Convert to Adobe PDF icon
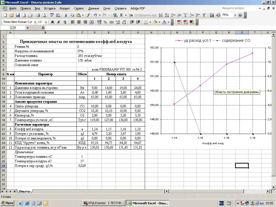Screen dimensions: 276x207 [x=179, y=22]
